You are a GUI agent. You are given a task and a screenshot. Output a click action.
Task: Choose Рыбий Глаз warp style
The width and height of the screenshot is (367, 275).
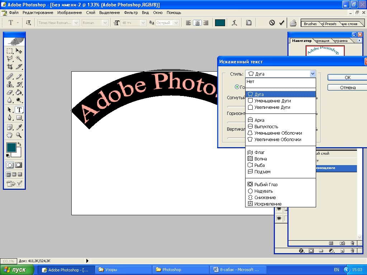[x=281, y=184]
